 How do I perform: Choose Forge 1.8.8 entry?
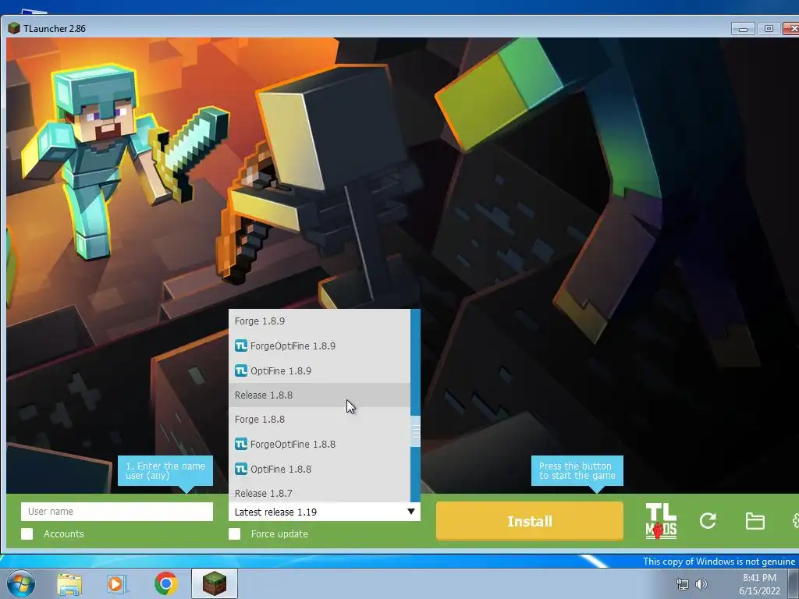point(319,419)
